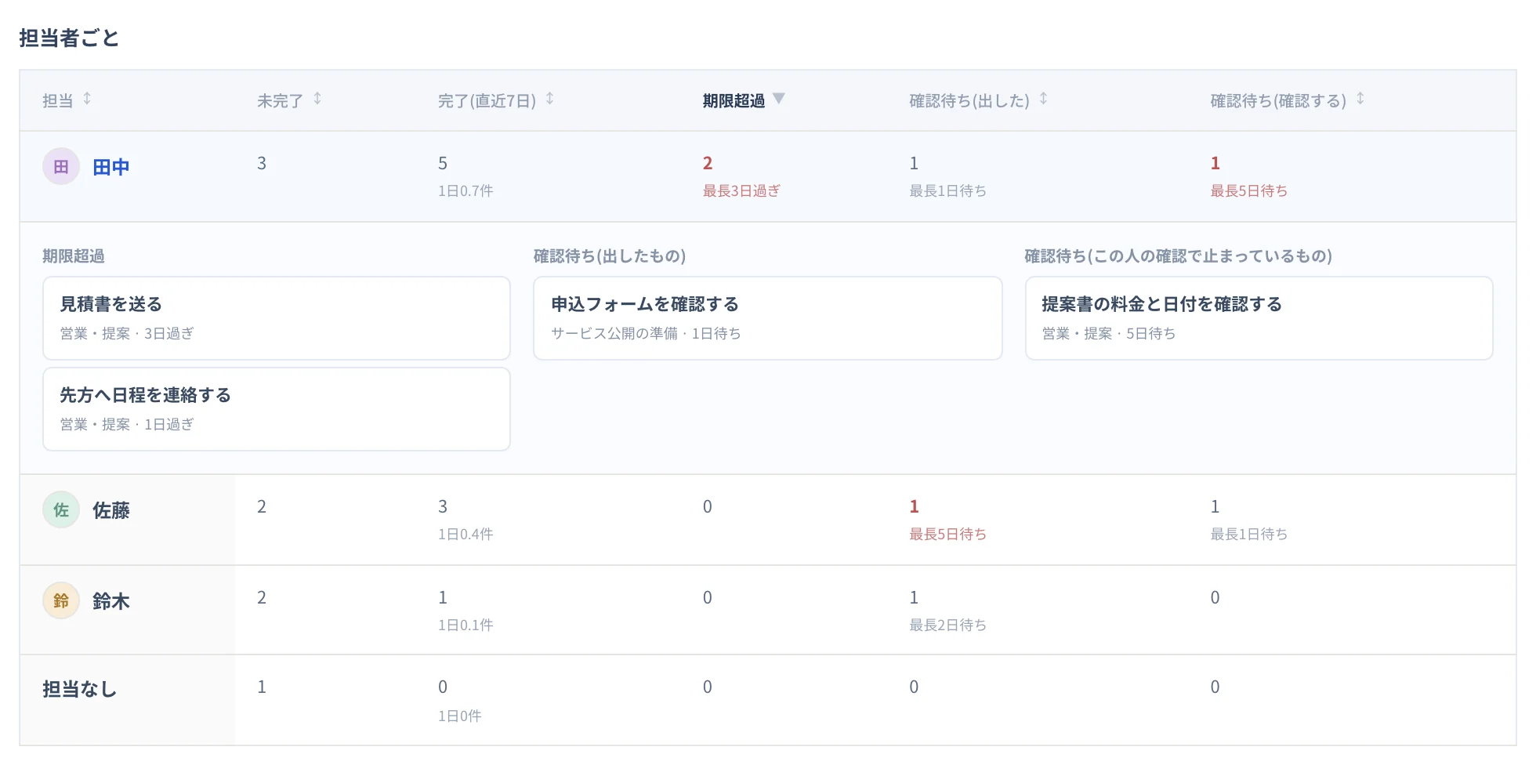Click the sort arrows beside 担当 header
Viewport: 1536px width, 765px height.
pos(87,99)
